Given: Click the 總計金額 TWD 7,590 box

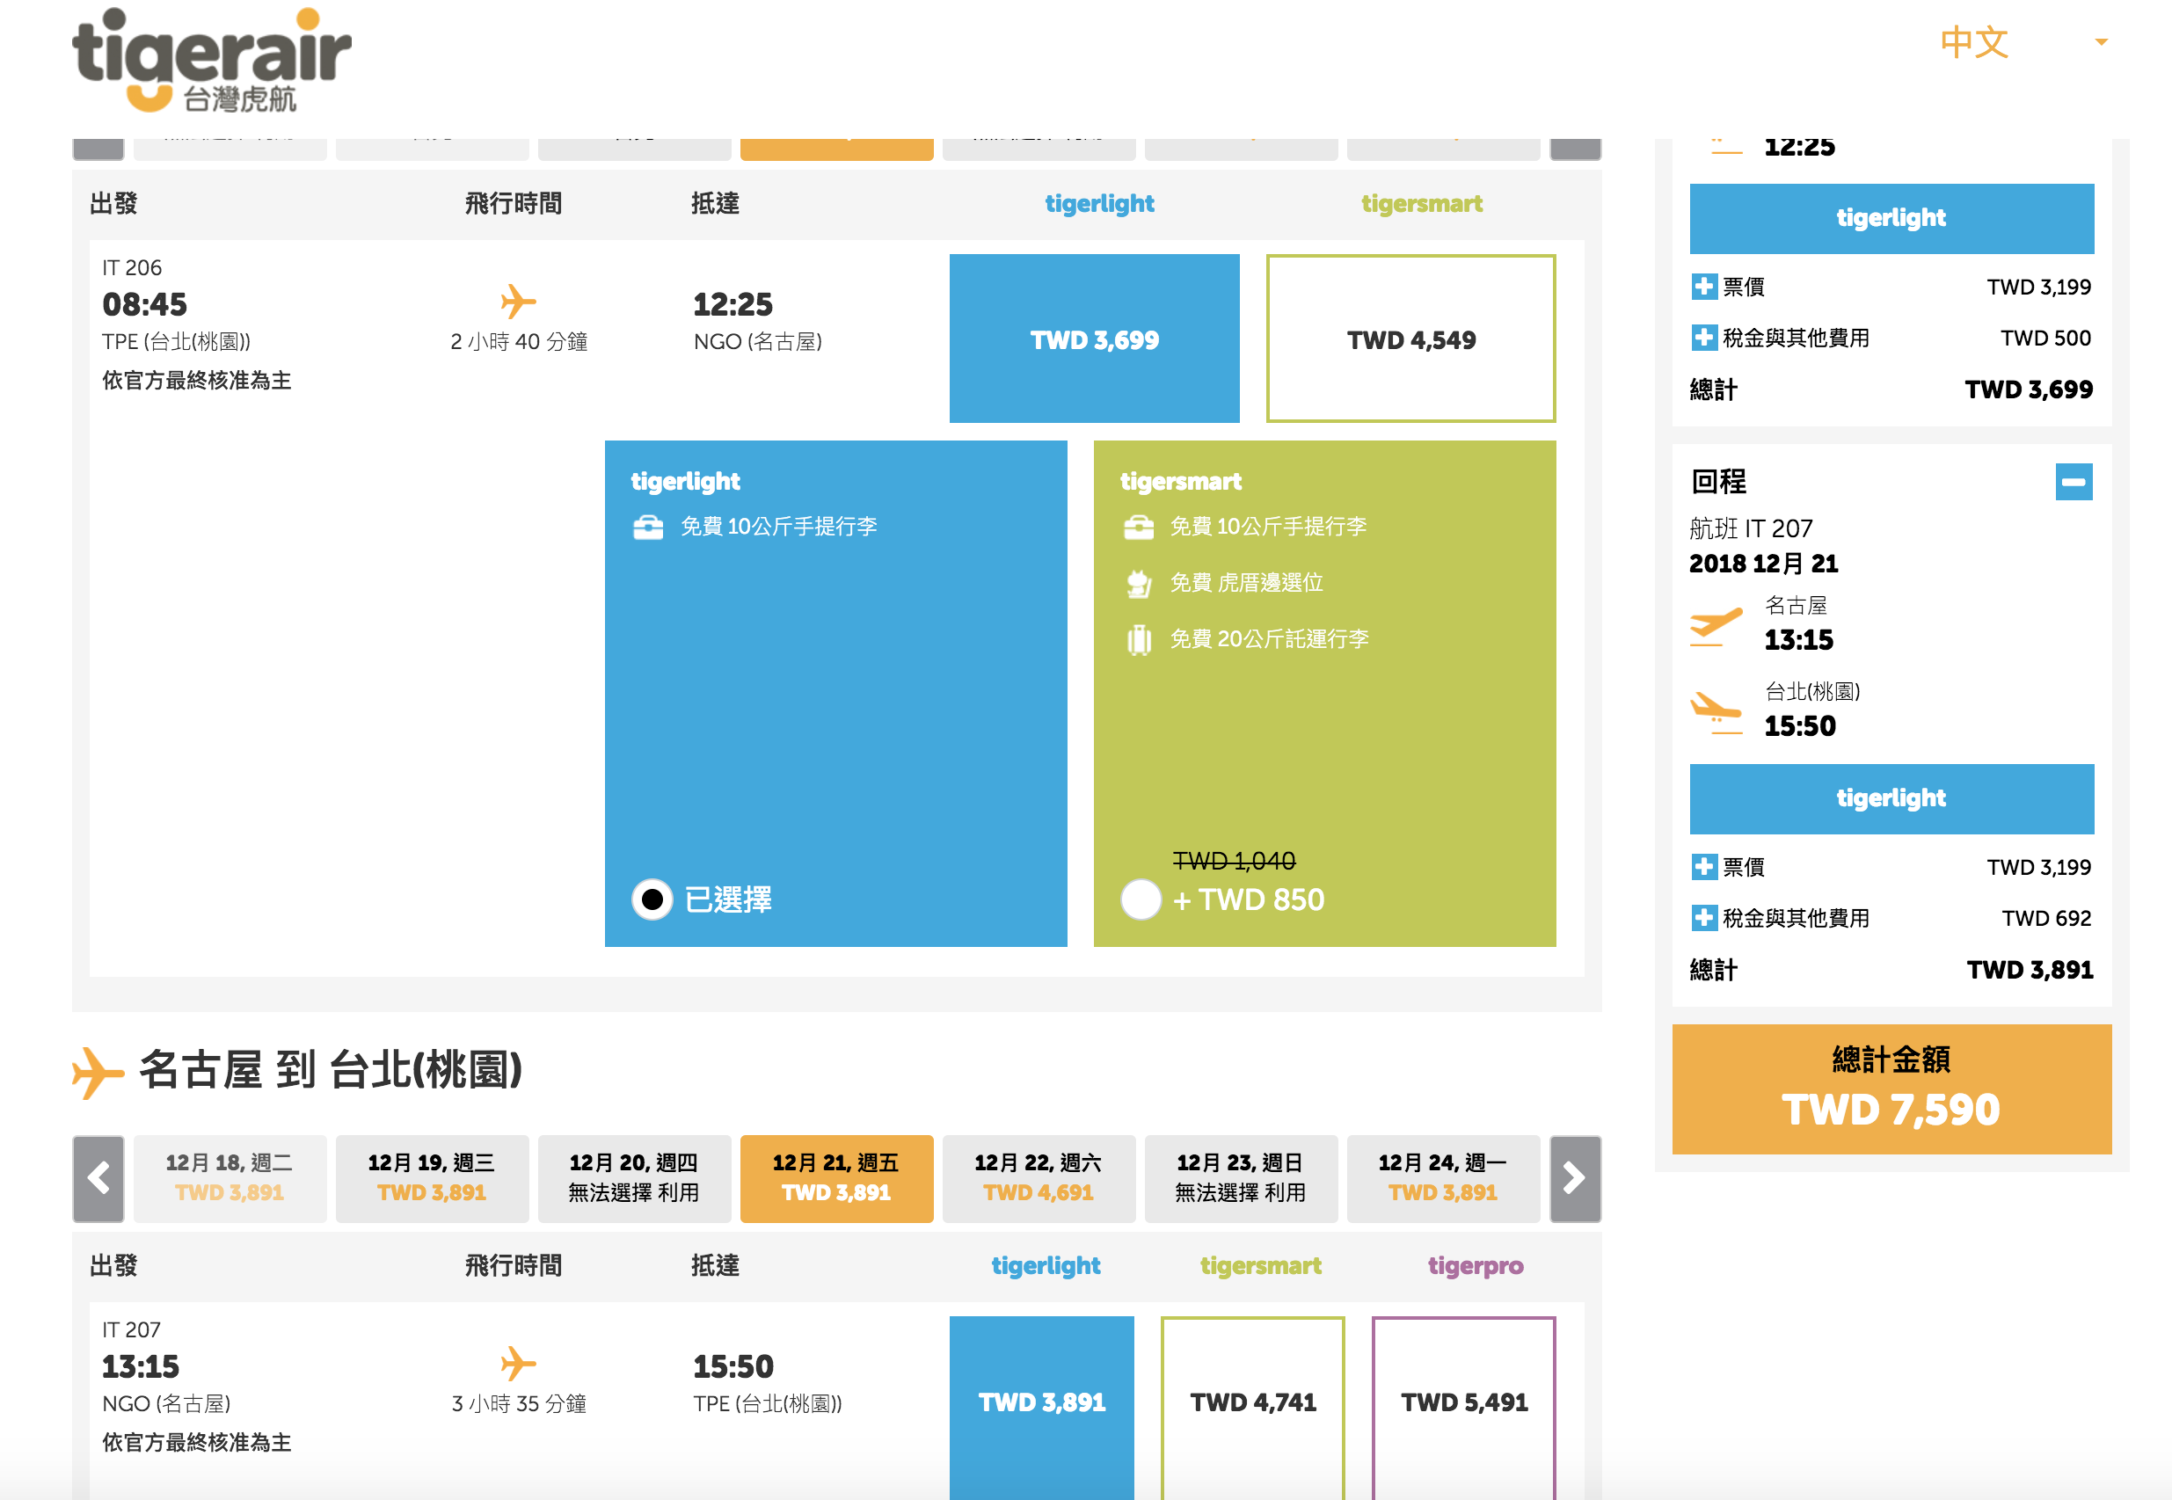Looking at the screenshot, I should coord(1891,1089).
